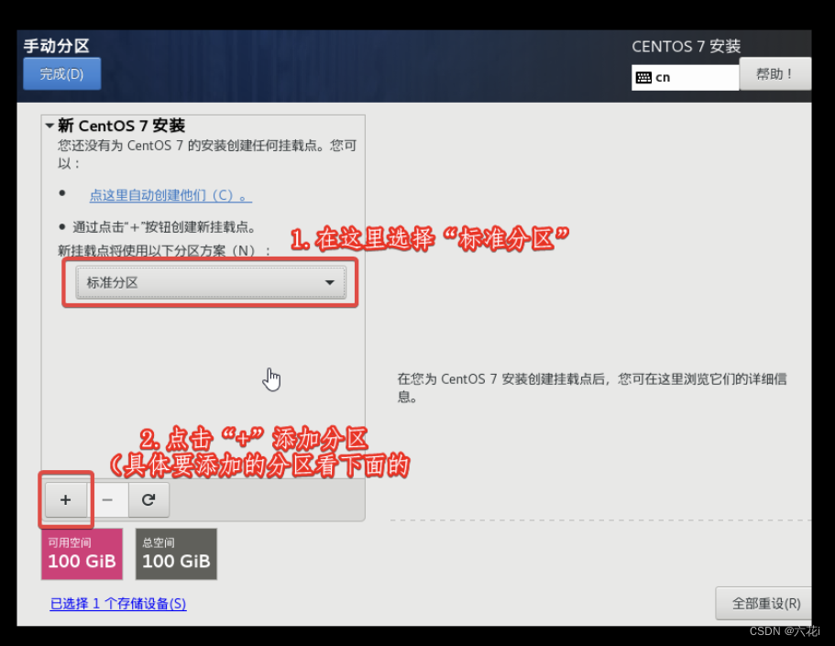This screenshot has height=646, width=835.
Task: Collapse the 新 CentOS 7 安装 section
Action: tap(49, 126)
